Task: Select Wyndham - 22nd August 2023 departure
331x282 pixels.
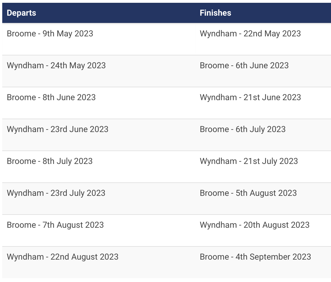Action: [x=63, y=257]
